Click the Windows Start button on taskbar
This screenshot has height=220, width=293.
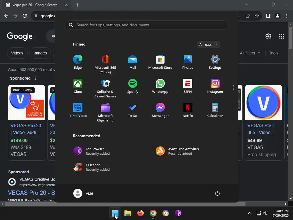point(115,213)
